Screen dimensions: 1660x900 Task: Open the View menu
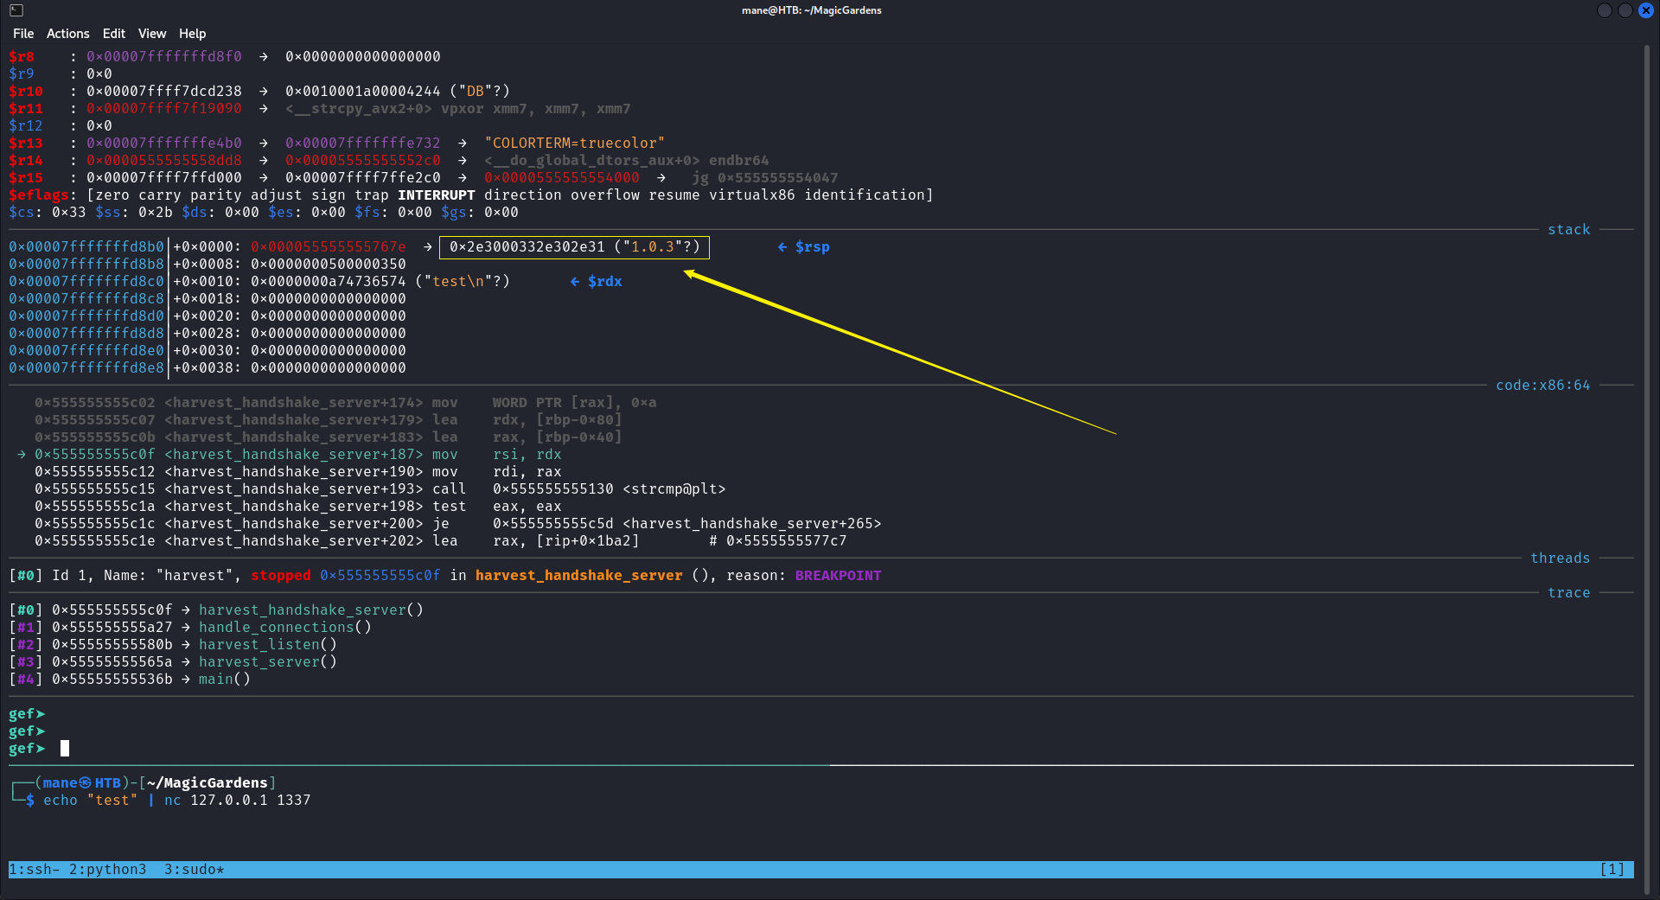(x=152, y=34)
